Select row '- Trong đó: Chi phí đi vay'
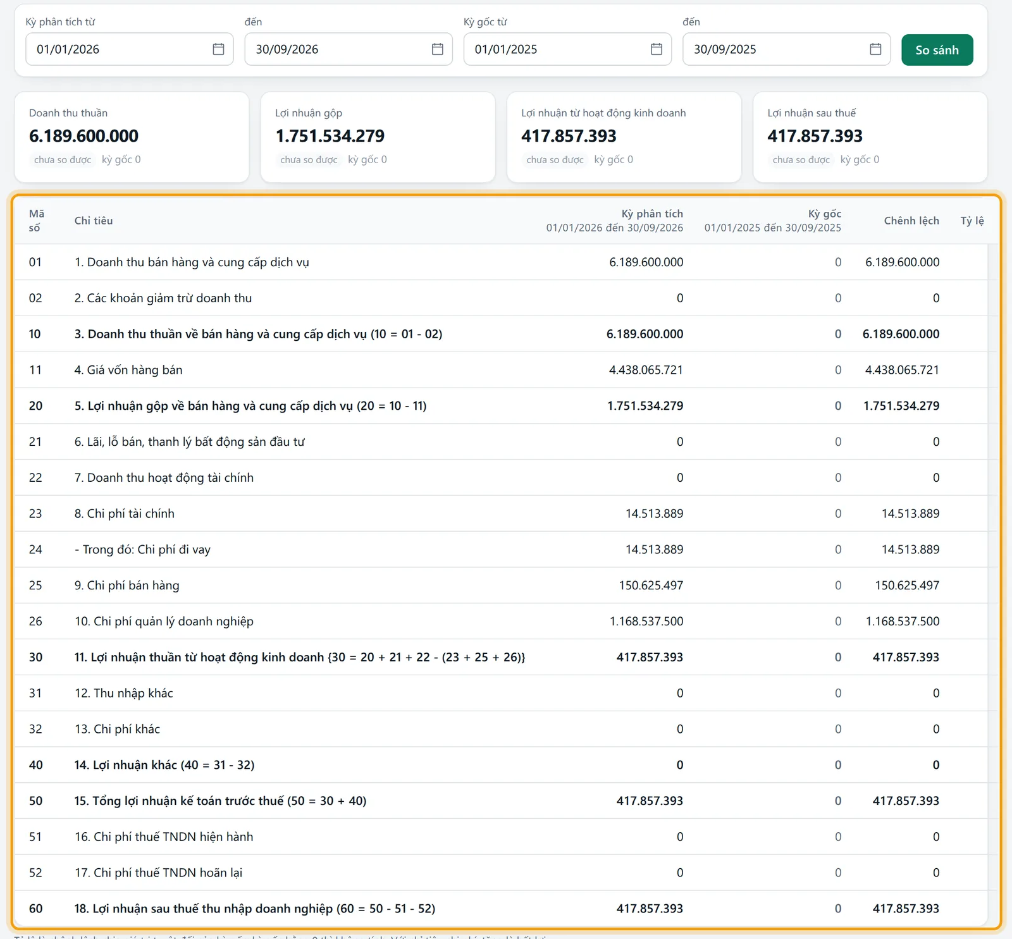Image resolution: width=1012 pixels, height=939 pixels. click(500, 549)
